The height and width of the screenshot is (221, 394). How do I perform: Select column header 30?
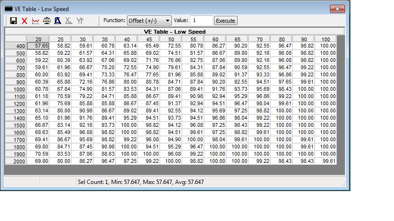click(x=82, y=39)
